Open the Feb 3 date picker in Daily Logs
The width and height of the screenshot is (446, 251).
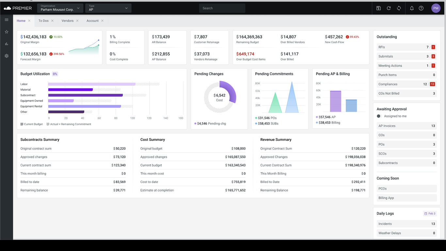[430, 213]
